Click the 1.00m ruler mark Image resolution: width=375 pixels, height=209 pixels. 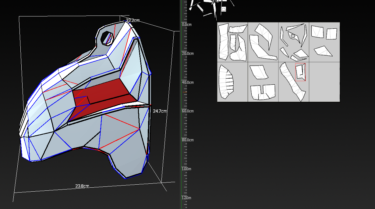tap(186, 169)
